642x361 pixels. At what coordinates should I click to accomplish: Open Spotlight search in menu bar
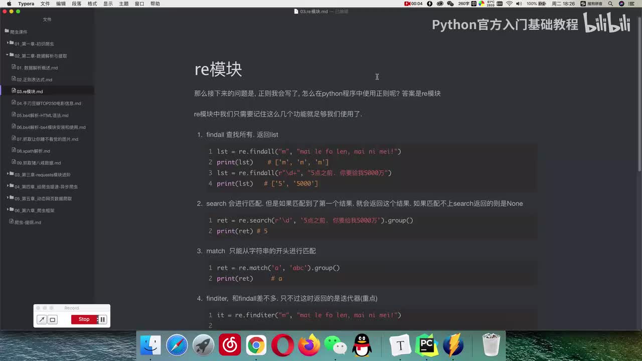[x=610, y=4]
